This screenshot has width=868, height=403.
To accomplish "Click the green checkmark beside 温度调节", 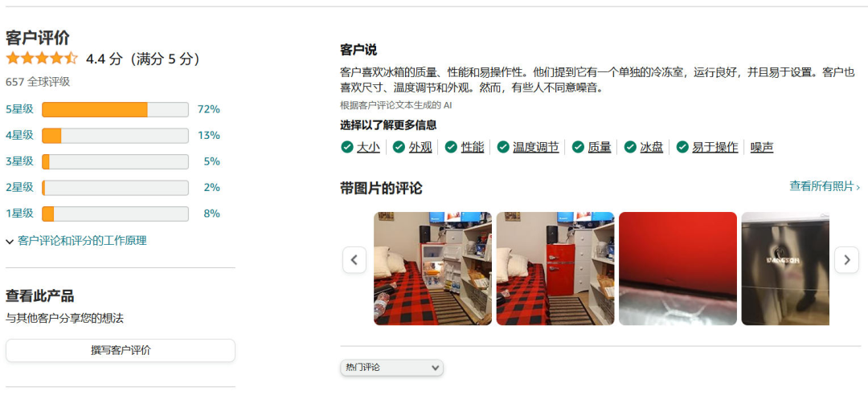I will [x=503, y=147].
